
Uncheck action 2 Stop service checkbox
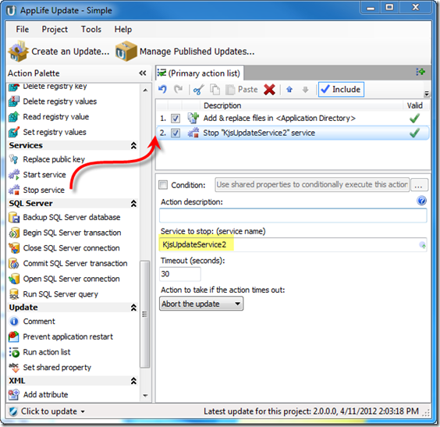[176, 133]
